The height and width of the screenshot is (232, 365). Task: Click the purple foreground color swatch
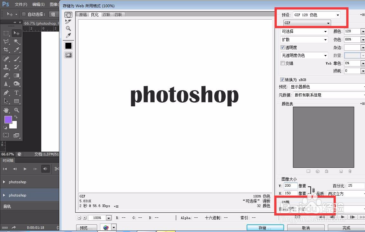pyautogui.click(x=8, y=120)
